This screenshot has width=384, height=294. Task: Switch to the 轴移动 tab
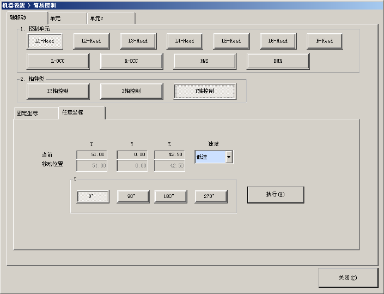pyautogui.click(x=27, y=17)
